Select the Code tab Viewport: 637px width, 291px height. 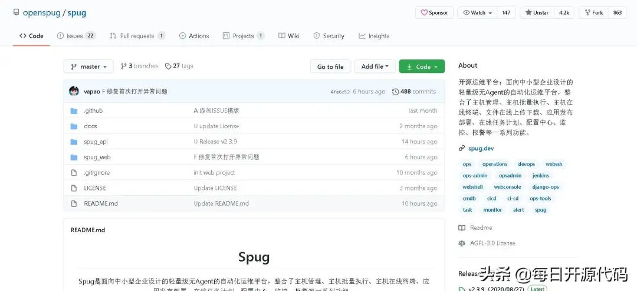point(31,36)
